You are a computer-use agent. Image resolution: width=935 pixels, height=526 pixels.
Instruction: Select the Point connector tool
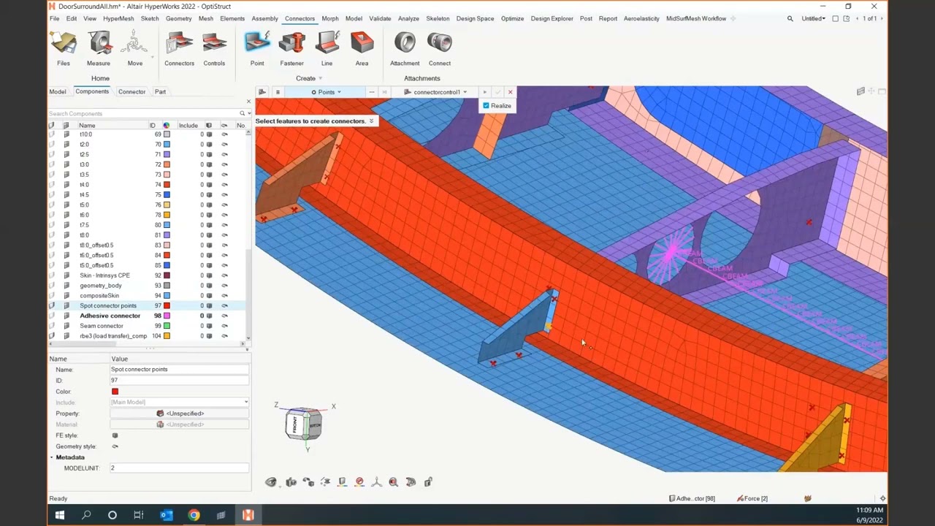[x=257, y=49]
